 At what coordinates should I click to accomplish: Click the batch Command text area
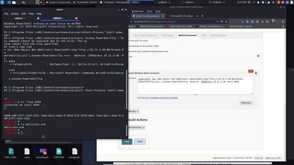(x=195, y=86)
